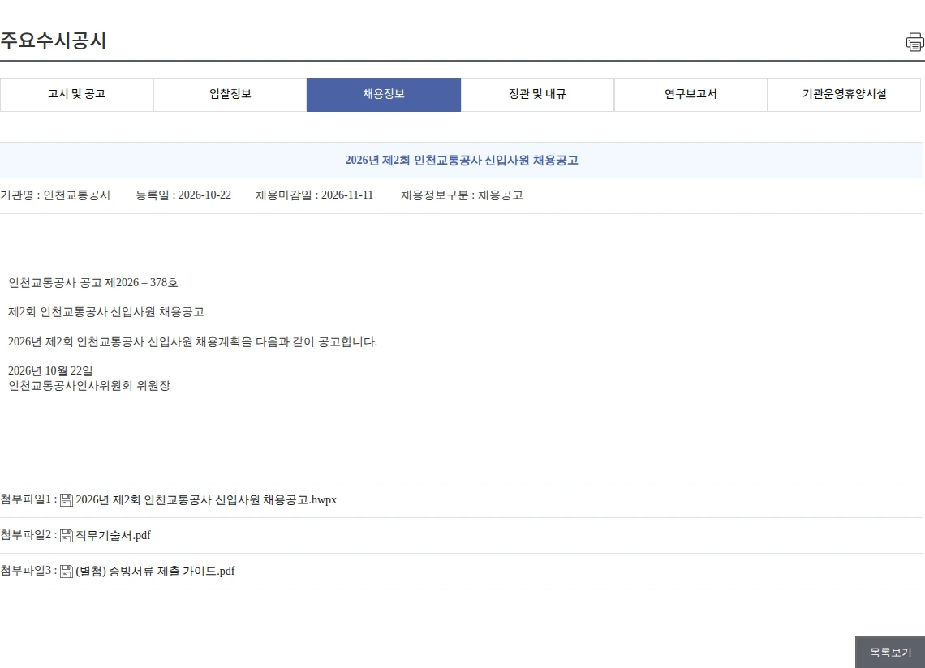Click the 주요수시공시 page heading
The height and width of the screenshot is (668, 925).
53,41
